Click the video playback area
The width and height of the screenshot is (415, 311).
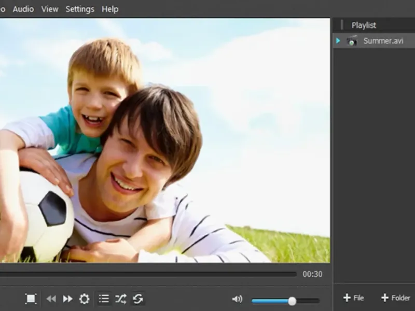coord(164,140)
